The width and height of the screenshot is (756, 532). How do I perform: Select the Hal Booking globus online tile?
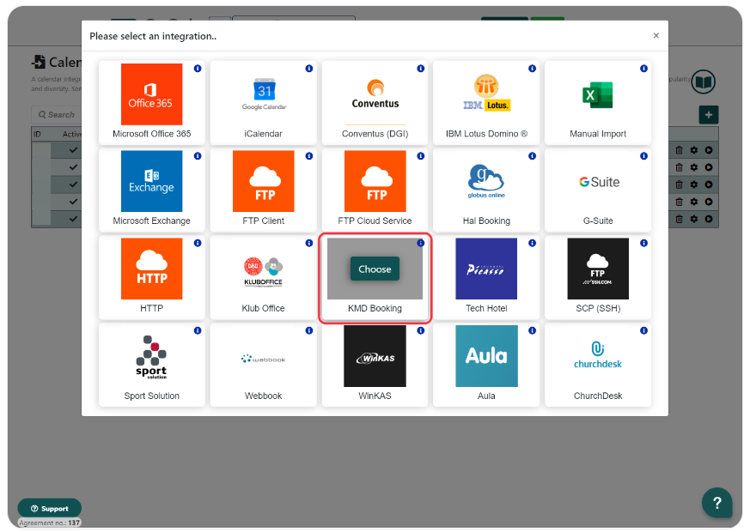[486, 190]
